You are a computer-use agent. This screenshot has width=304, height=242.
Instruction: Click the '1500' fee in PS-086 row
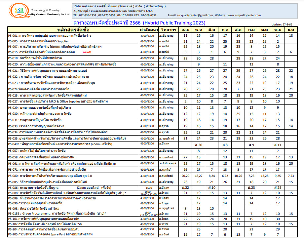[x=149, y=188]
